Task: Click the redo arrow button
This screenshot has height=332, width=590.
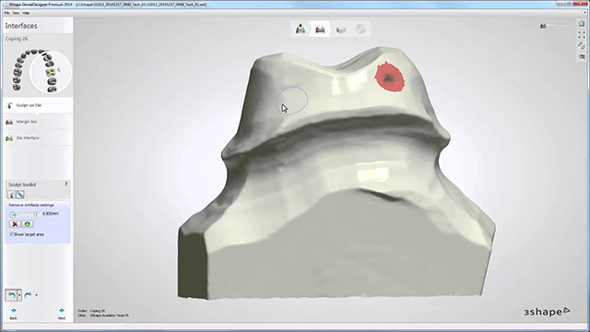Action: tap(28, 295)
